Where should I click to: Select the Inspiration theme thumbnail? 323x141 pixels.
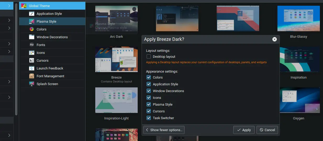point(300,59)
